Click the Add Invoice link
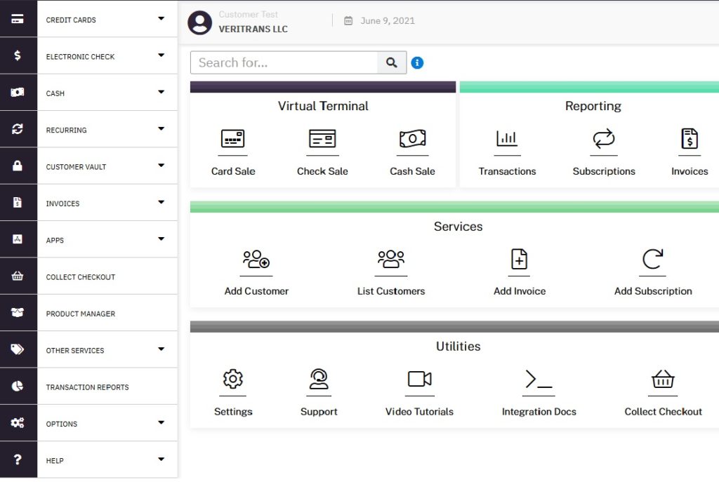Viewport: 719px width, 482px height. pyautogui.click(x=520, y=291)
